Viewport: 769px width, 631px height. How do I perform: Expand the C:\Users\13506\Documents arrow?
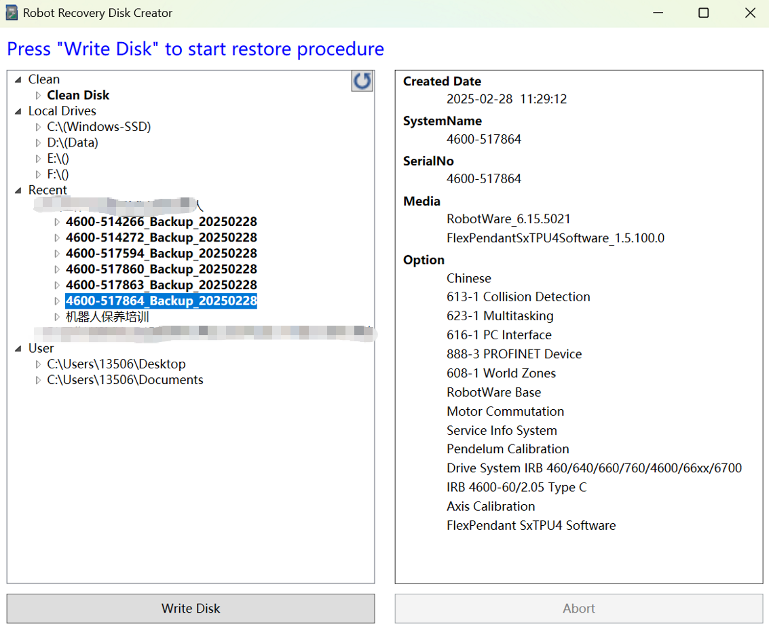(x=38, y=380)
